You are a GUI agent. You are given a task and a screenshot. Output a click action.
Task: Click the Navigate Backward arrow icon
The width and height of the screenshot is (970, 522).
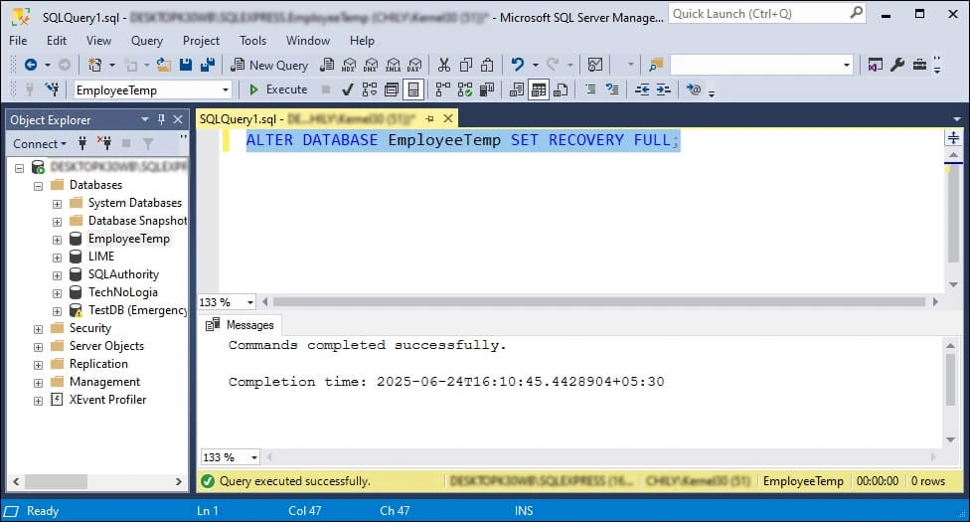pyautogui.click(x=30, y=65)
